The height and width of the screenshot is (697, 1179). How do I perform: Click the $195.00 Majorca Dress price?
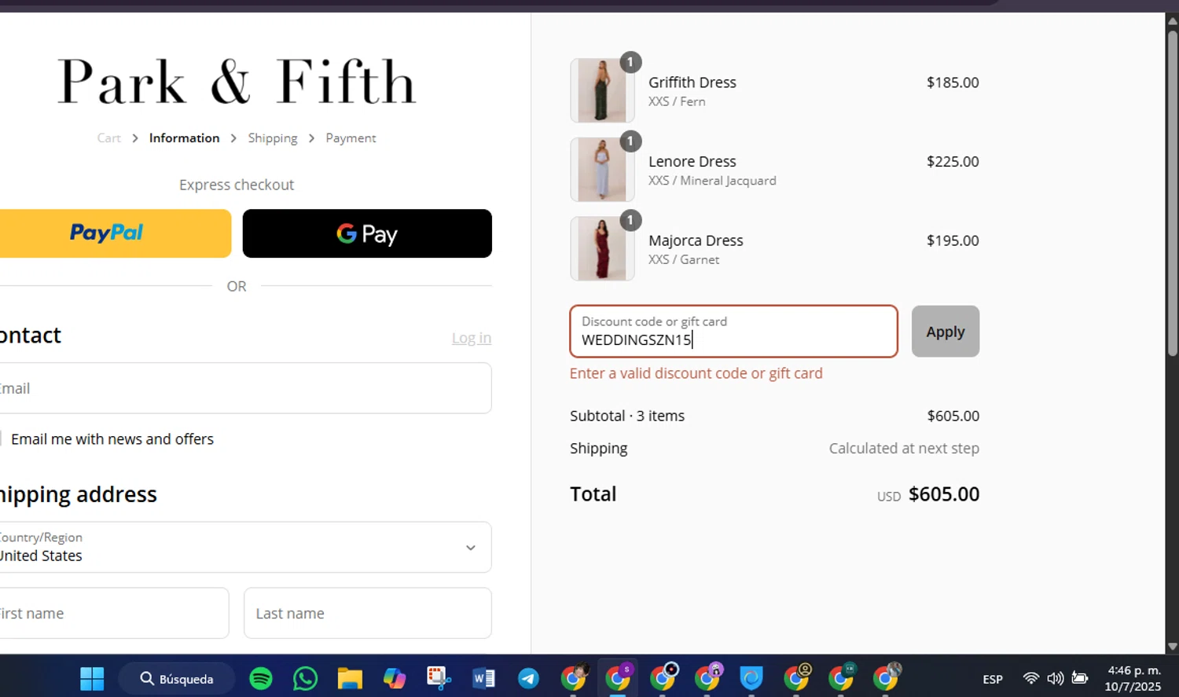point(953,241)
